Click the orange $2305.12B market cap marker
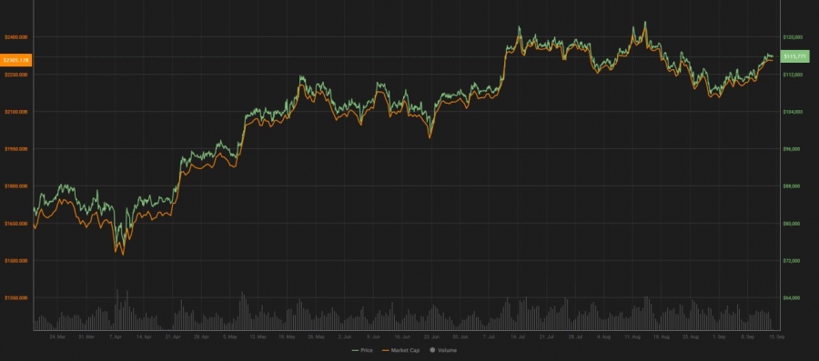This screenshot has height=361, width=819. point(15,61)
